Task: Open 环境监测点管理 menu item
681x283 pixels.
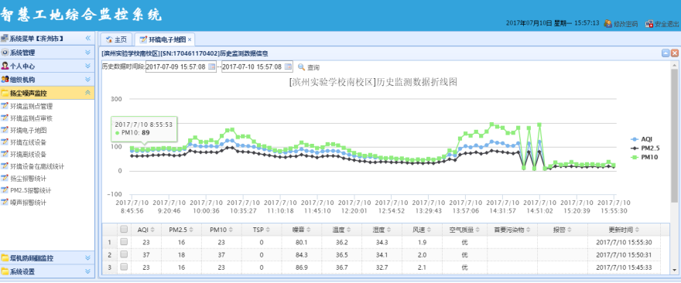Action: tap(31, 106)
